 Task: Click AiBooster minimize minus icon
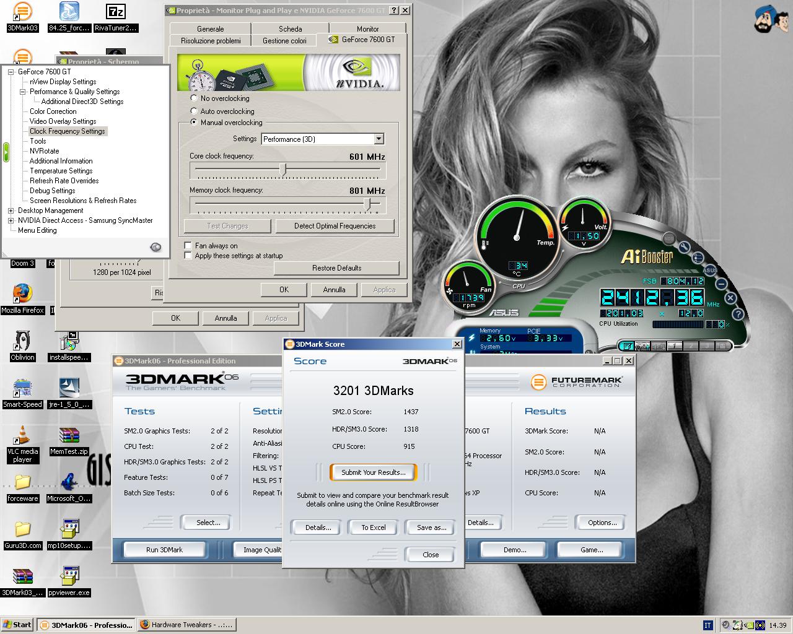721,284
